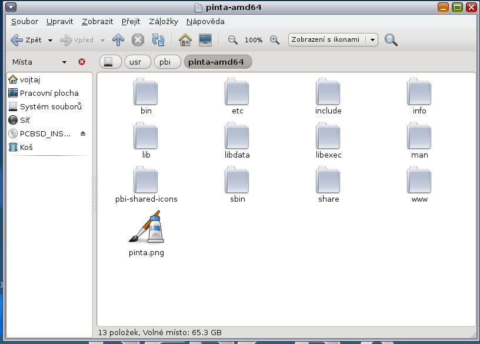The height and width of the screenshot is (344, 480).
Task: Reload the folder with the refresh icon
Action: (x=158, y=40)
